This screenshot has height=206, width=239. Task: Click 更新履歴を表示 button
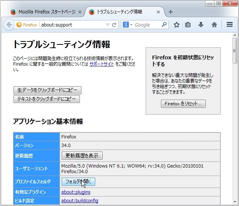82,156
